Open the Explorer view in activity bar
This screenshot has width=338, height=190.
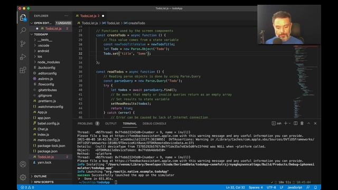click(x=23, y=17)
